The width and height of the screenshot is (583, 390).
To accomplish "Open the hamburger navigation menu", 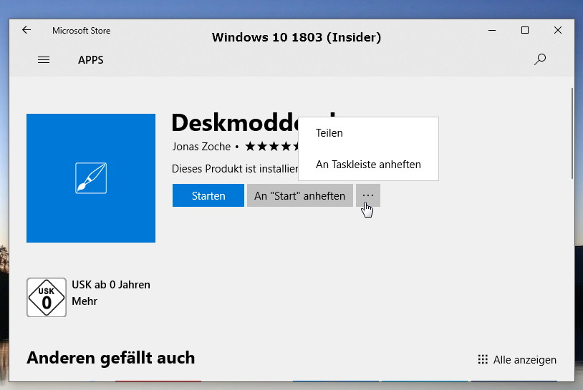I will [44, 60].
